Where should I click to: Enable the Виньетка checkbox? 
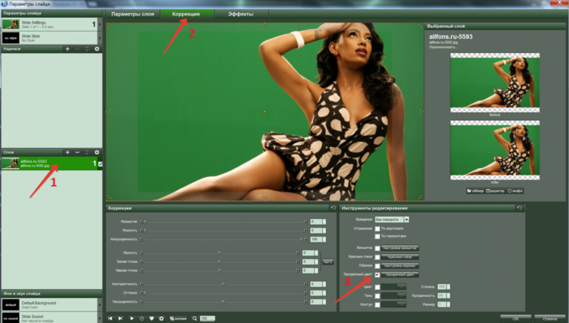[377, 248]
